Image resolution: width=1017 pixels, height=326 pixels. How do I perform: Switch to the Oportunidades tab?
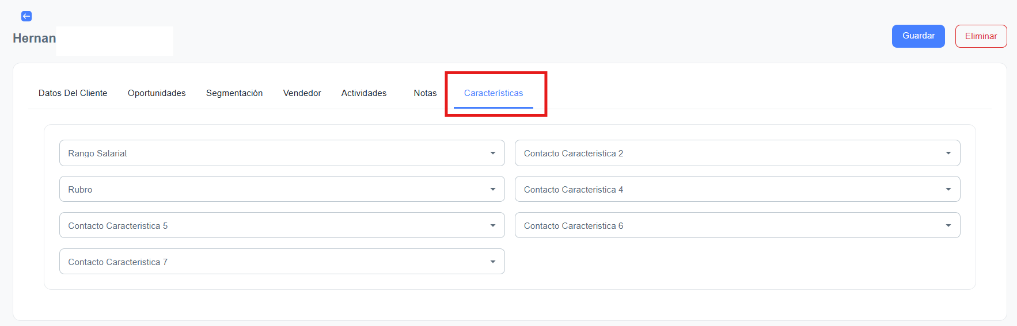point(157,93)
